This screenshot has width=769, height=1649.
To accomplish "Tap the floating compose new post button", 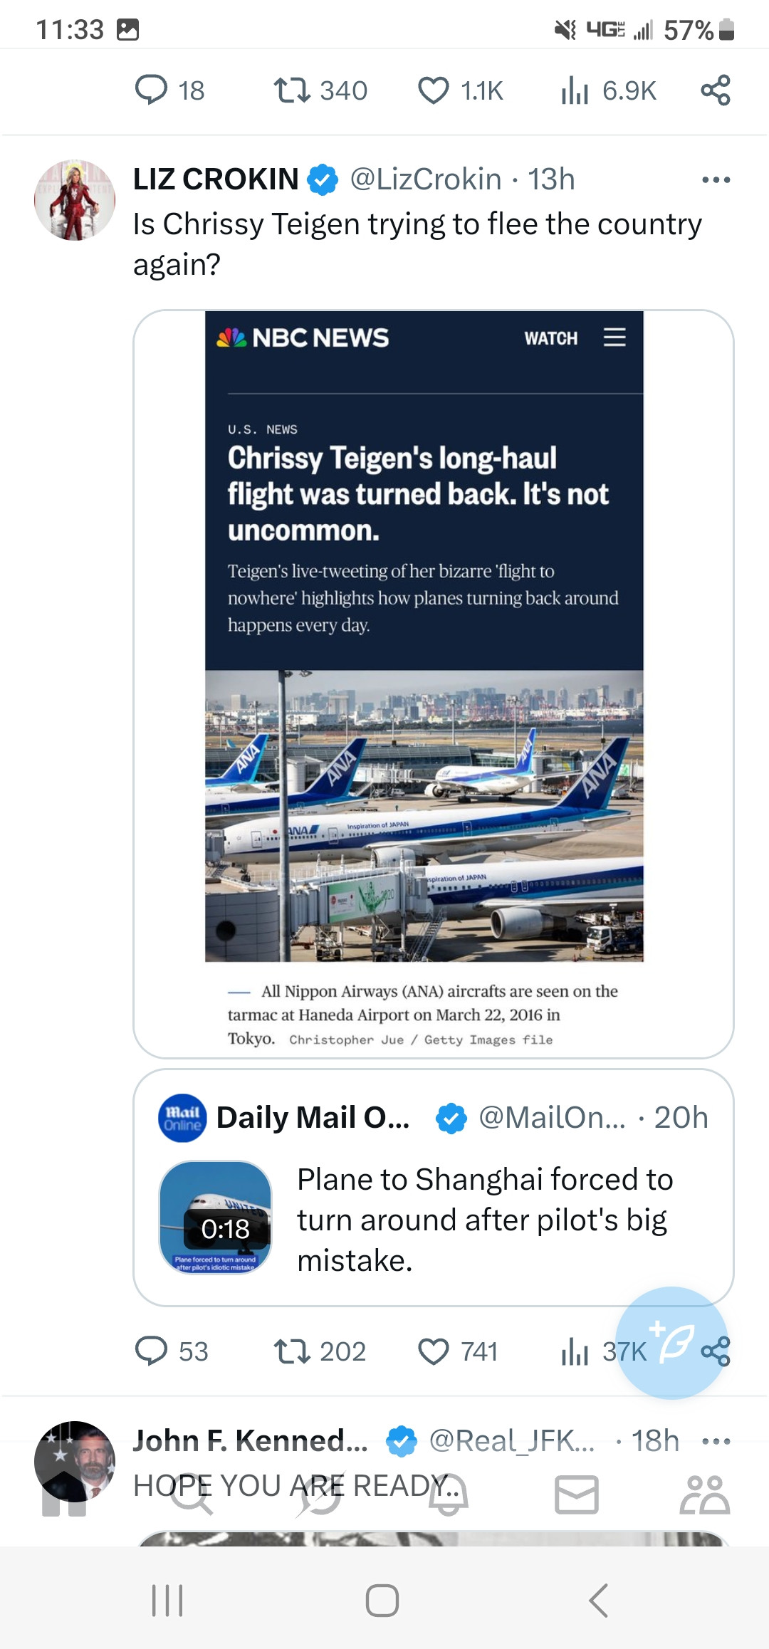I will [x=671, y=1341].
